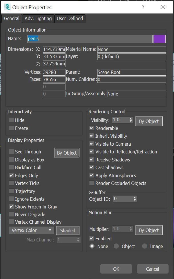174x279 pixels.
Task: Click the Shaded button
Action: tap(68, 231)
